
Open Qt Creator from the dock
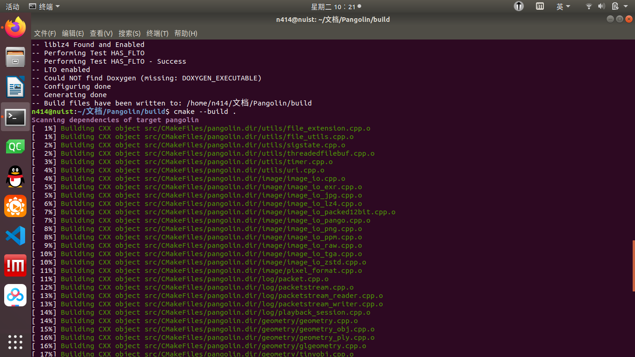[x=15, y=147]
